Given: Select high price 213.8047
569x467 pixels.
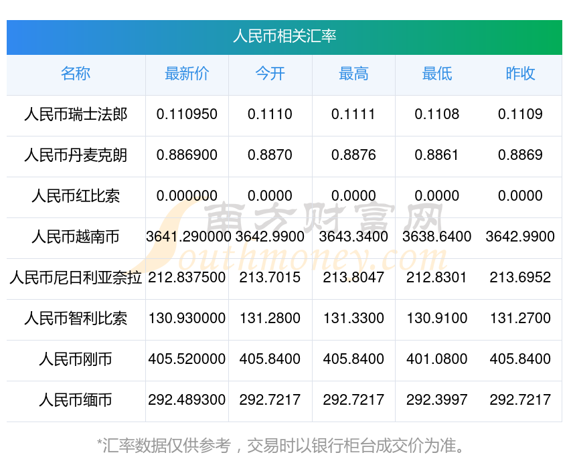Looking at the screenshot, I should coord(353,278).
